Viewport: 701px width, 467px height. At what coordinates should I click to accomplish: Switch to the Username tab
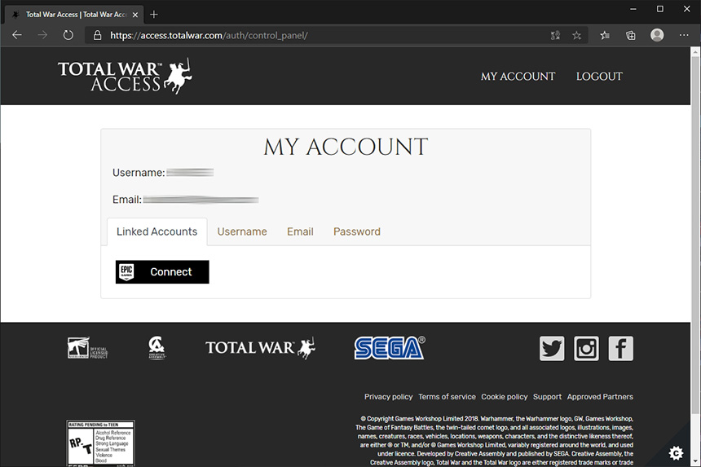point(242,231)
